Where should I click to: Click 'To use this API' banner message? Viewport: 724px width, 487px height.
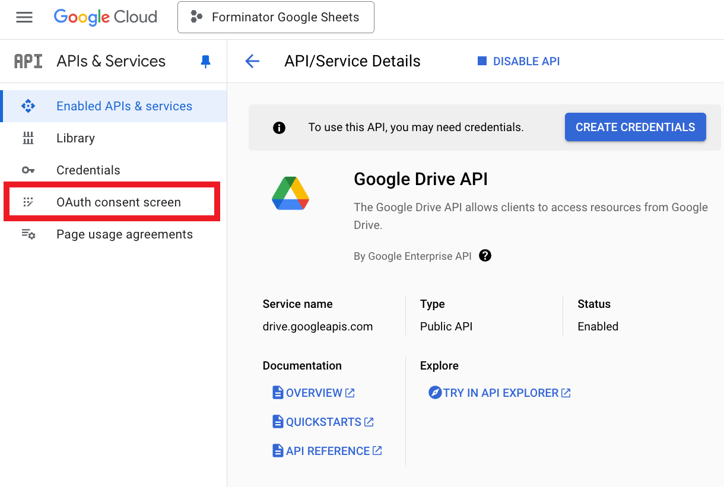tap(416, 127)
